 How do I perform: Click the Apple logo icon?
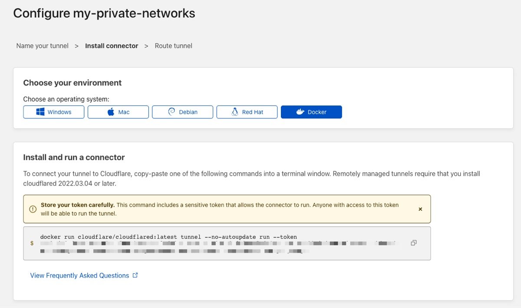point(111,112)
